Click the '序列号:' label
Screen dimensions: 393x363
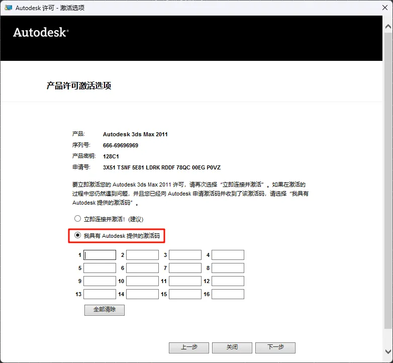(81, 145)
